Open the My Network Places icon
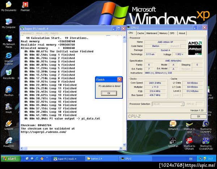 9,41
